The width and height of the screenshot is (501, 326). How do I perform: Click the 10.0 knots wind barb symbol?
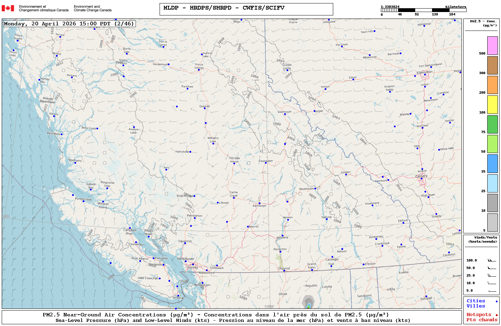pos(492,283)
